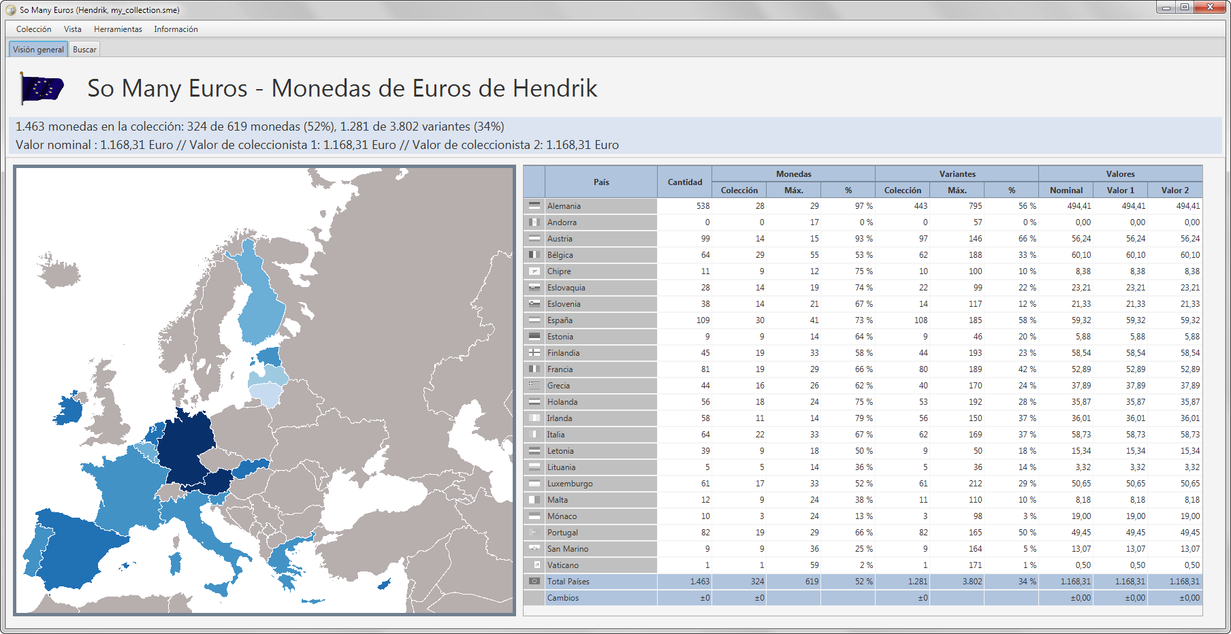Click the Germany flag icon in table
The width and height of the screenshot is (1231, 634).
point(534,205)
